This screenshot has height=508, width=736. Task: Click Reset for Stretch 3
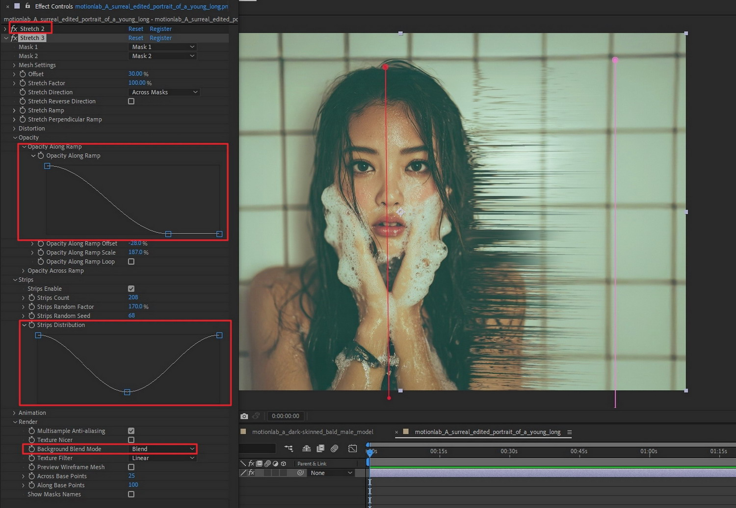[136, 38]
